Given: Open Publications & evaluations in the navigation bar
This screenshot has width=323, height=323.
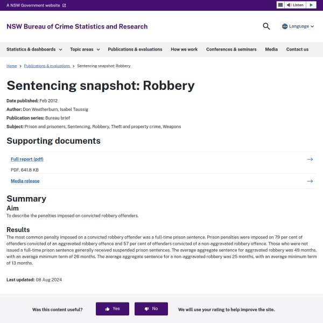Looking at the screenshot, I should click(x=135, y=50).
